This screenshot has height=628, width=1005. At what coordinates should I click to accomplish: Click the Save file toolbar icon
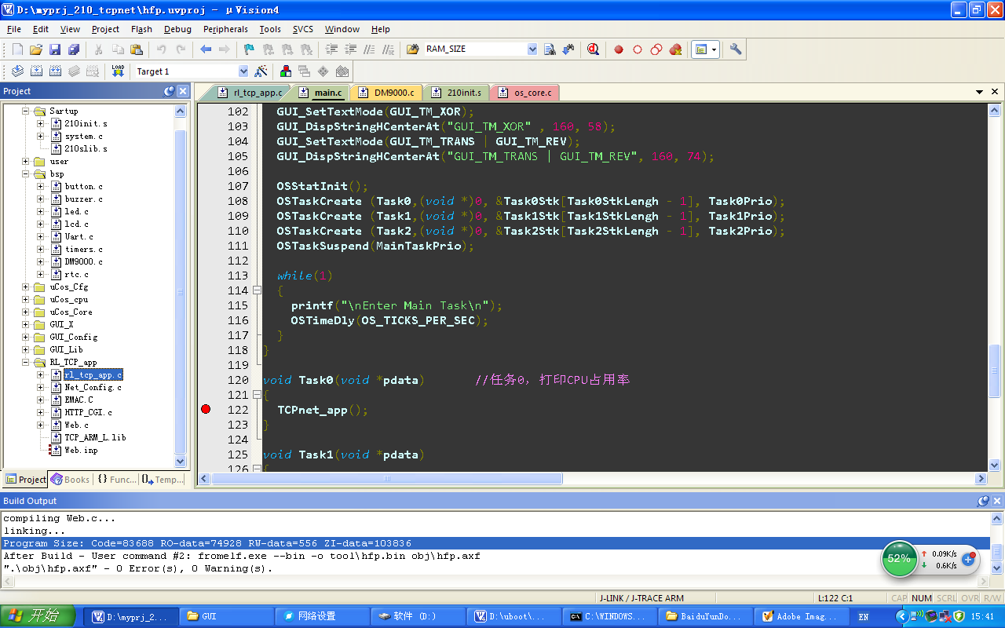point(55,49)
